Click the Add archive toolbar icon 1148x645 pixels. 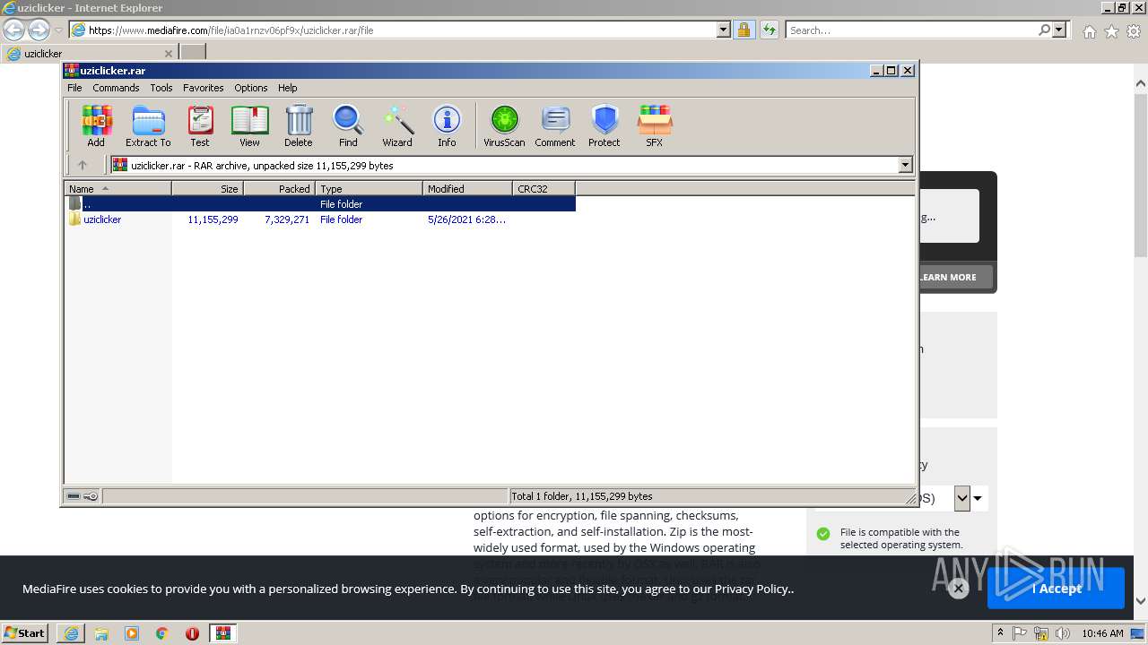[96, 125]
